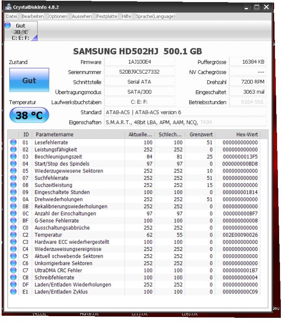Image resolution: width=285 pixels, height=322 pixels.
Task: Click the Firmware field 1AJ100E4
Action: [139, 62]
